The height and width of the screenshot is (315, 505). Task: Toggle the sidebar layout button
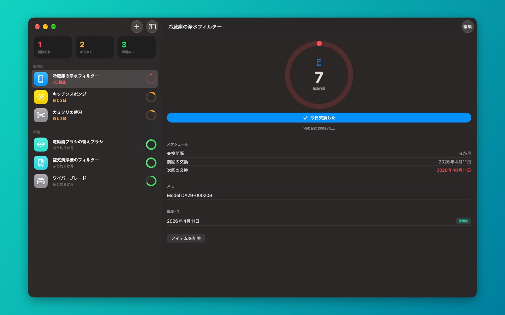152,27
